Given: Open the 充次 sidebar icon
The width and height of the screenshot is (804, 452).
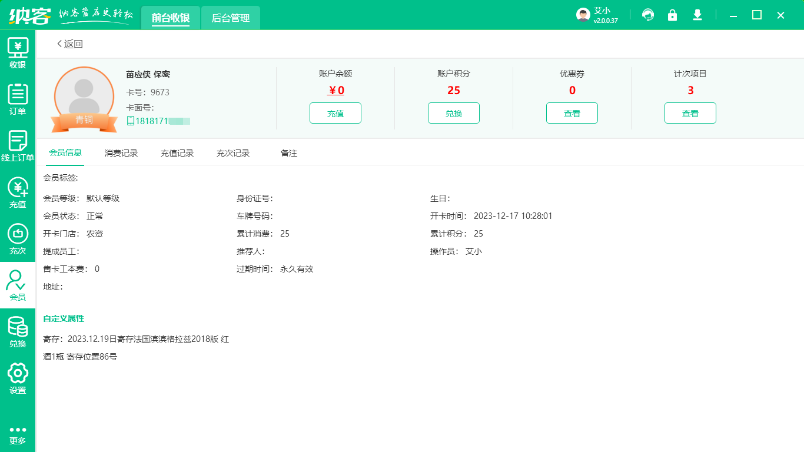Looking at the screenshot, I should click(18, 239).
